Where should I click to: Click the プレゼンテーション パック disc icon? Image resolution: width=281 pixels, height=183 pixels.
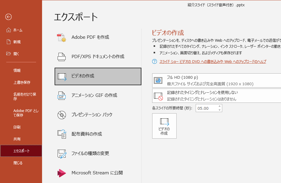[x=61, y=115]
